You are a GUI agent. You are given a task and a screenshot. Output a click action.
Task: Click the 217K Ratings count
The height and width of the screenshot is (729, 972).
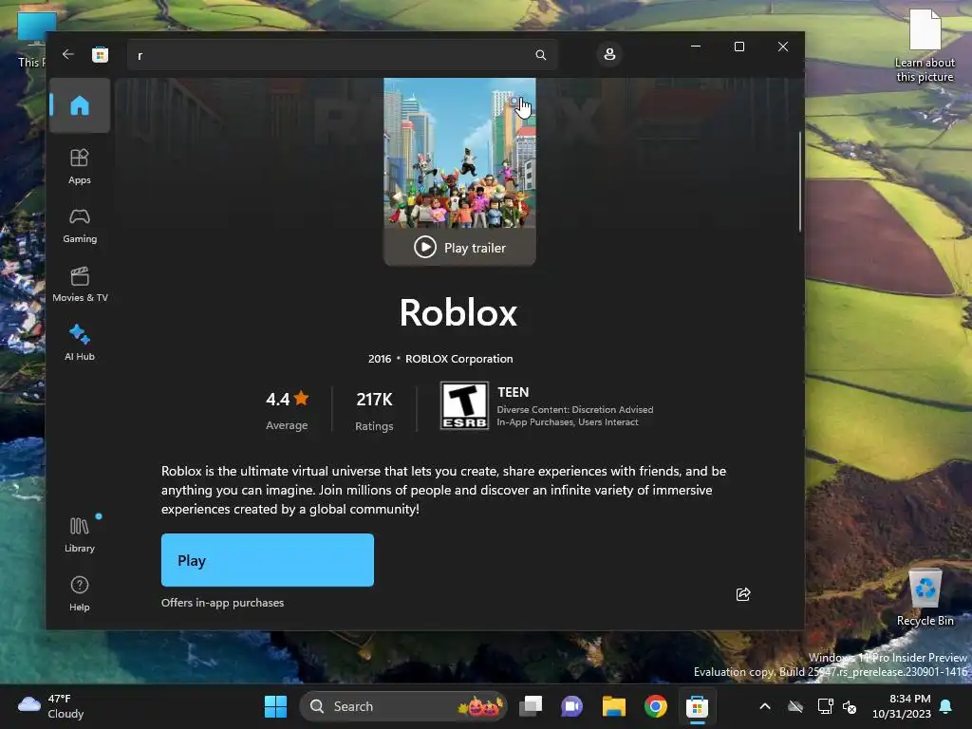click(374, 410)
